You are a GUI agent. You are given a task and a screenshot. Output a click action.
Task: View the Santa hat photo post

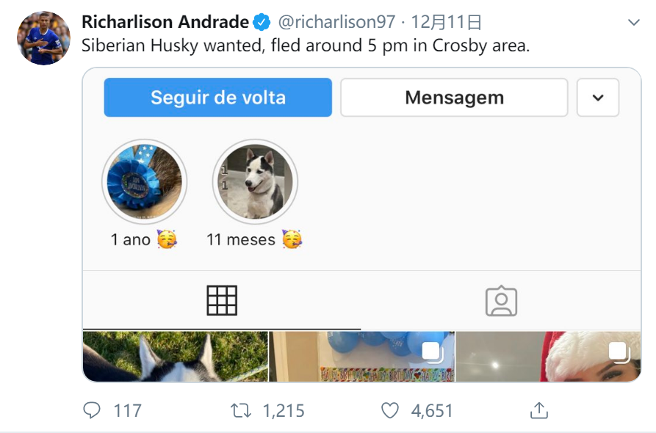pyautogui.click(x=548, y=356)
